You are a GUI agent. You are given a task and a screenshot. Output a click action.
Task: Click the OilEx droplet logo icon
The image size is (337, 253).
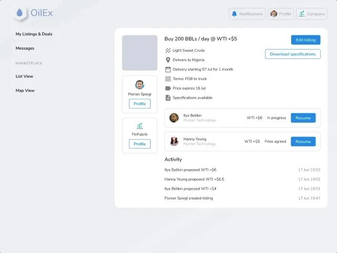pyautogui.click(x=19, y=13)
